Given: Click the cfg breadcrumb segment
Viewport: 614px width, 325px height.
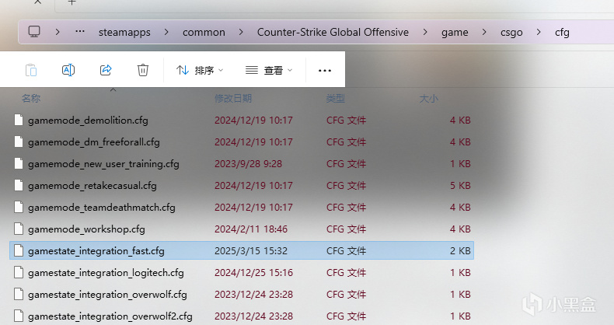Looking at the screenshot, I should [562, 33].
